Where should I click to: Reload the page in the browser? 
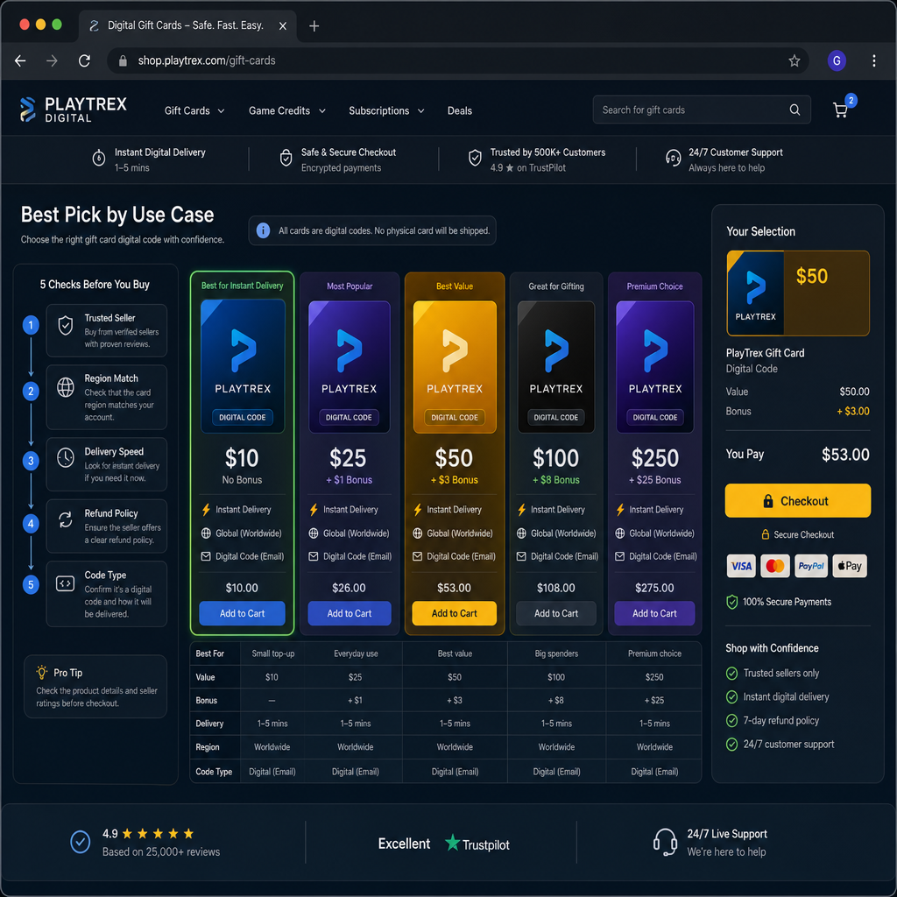pos(84,60)
